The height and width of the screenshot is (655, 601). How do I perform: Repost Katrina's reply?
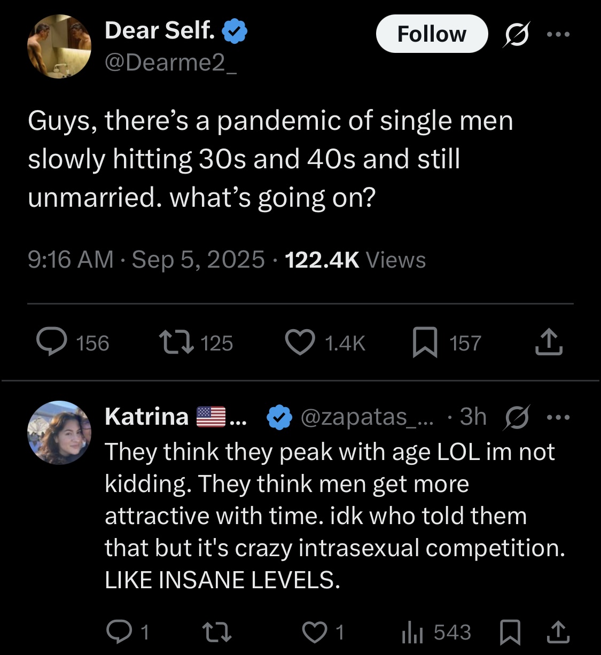218,633
